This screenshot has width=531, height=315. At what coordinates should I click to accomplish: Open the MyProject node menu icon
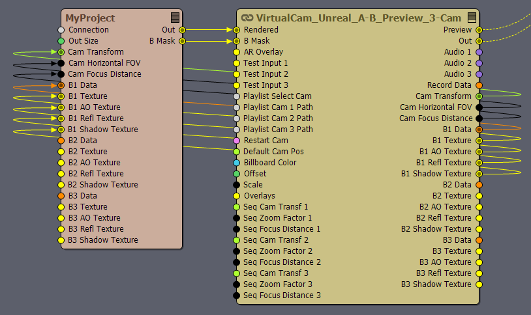175,18
